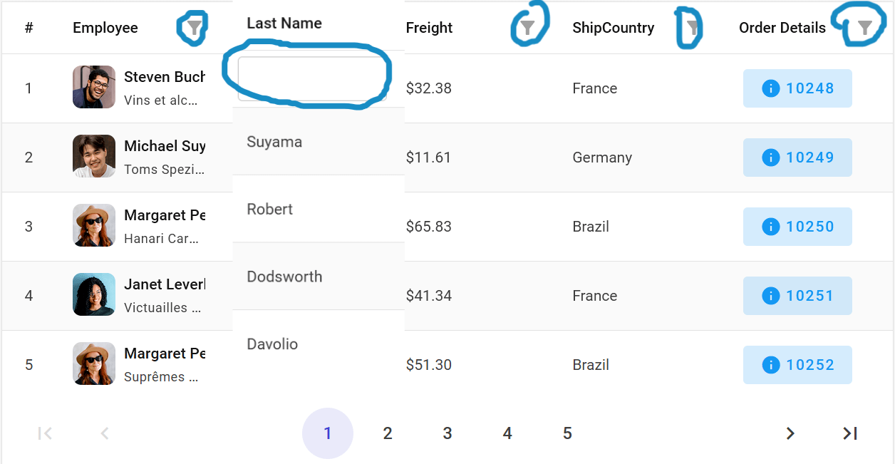Go to the previous page arrow
Image resolution: width=895 pixels, height=464 pixels.
point(105,433)
